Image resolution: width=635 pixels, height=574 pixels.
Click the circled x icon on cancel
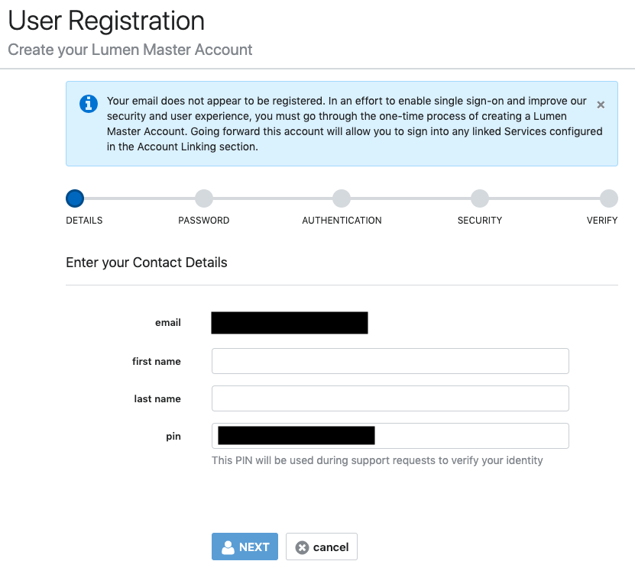tap(302, 547)
